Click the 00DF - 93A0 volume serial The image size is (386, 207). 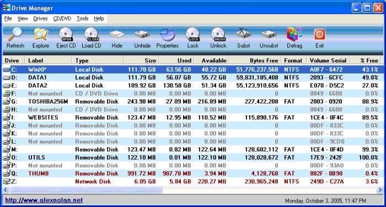pos(326,166)
